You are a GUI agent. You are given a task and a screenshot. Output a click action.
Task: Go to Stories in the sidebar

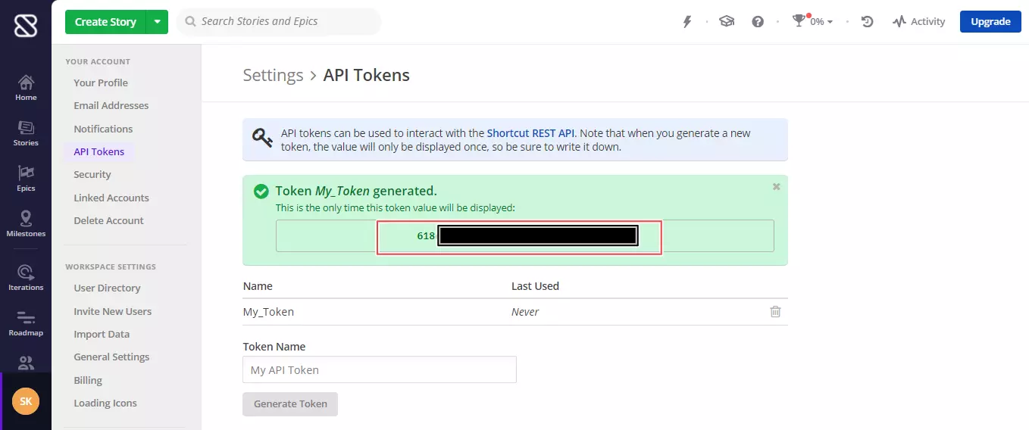(26, 133)
